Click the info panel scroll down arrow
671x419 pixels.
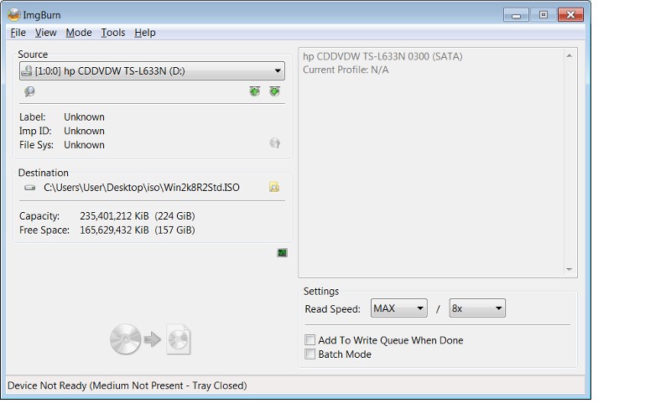(x=570, y=269)
